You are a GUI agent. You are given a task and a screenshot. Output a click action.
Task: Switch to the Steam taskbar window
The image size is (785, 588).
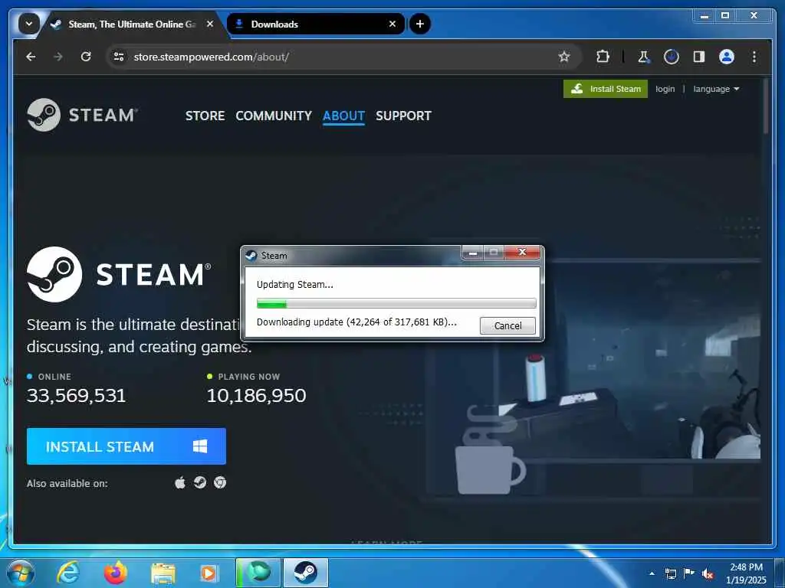(x=306, y=573)
